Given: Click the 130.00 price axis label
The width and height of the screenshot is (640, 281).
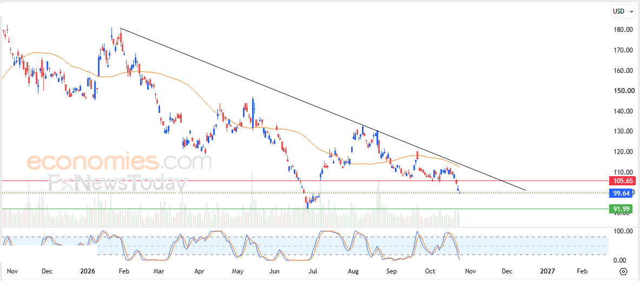Looking at the screenshot, I should [x=623, y=131].
